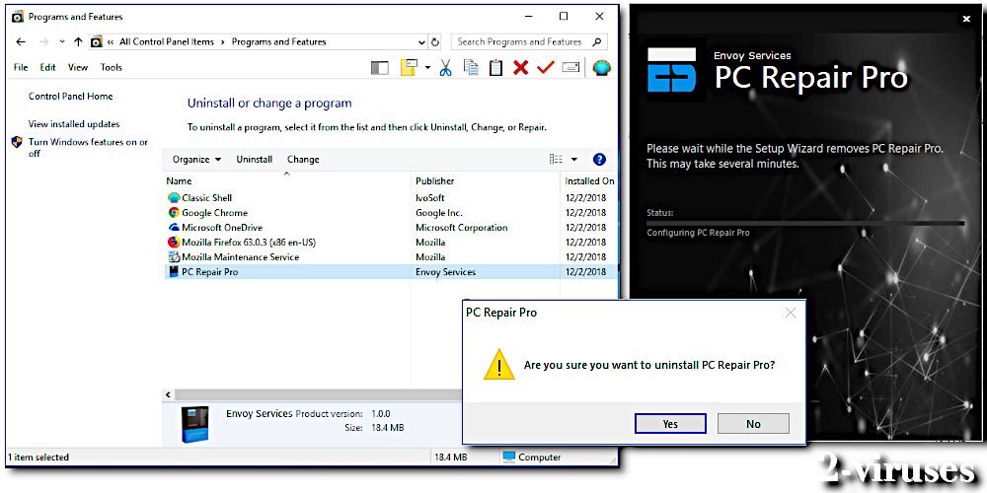This screenshot has height=493, width=987.
Task: Click No to cancel uninstall
Action: click(x=753, y=424)
